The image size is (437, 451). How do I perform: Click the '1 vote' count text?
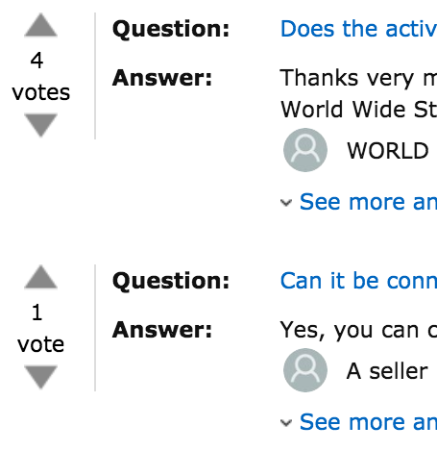point(40,329)
